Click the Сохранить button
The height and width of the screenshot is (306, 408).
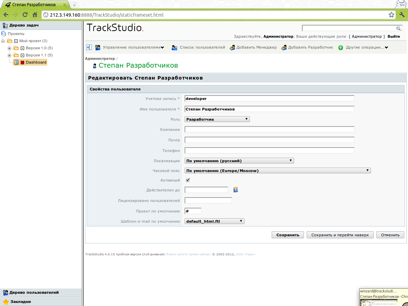point(288,235)
